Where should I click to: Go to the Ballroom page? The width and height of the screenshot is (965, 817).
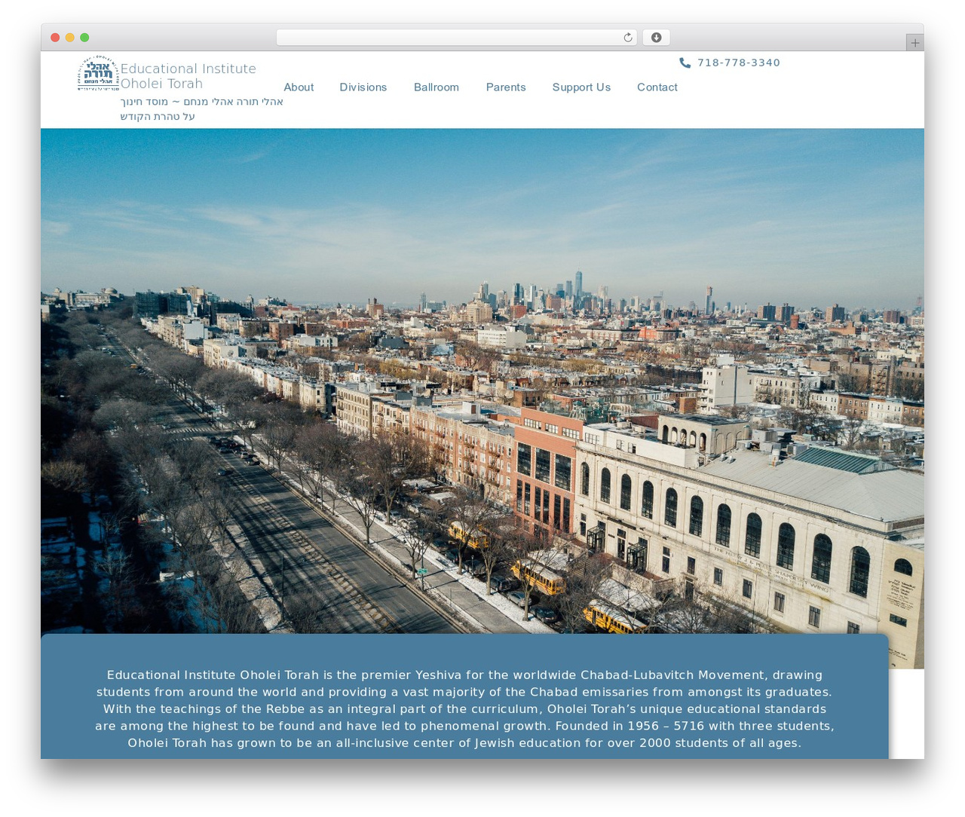(437, 87)
